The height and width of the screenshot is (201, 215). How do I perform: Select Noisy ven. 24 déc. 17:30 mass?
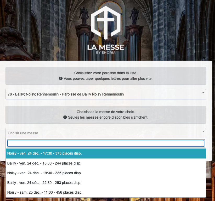tap(106, 154)
